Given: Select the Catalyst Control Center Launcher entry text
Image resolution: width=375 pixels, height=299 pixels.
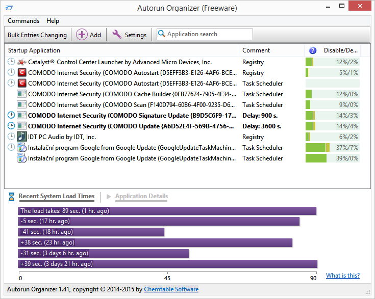Looking at the screenshot, I should [120, 62].
